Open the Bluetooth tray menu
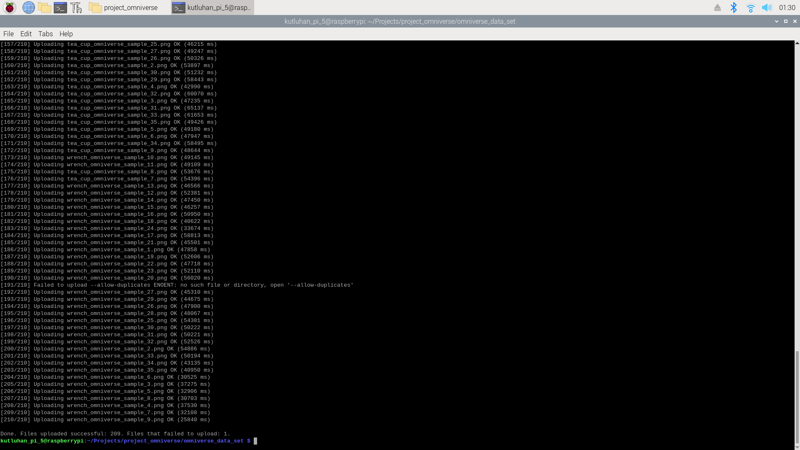800x450 pixels. pos(734,7)
